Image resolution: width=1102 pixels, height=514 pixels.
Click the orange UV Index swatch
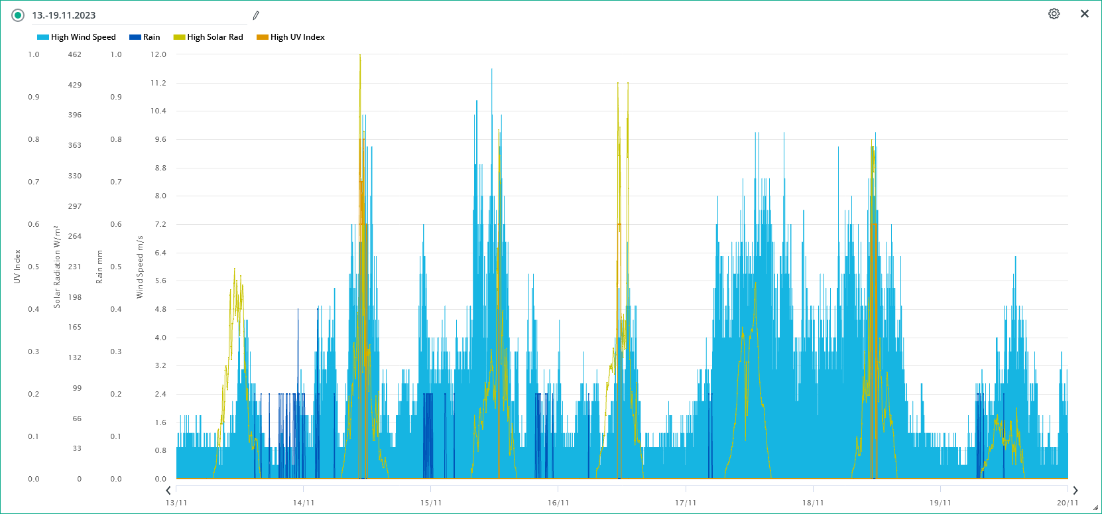[262, 37]
